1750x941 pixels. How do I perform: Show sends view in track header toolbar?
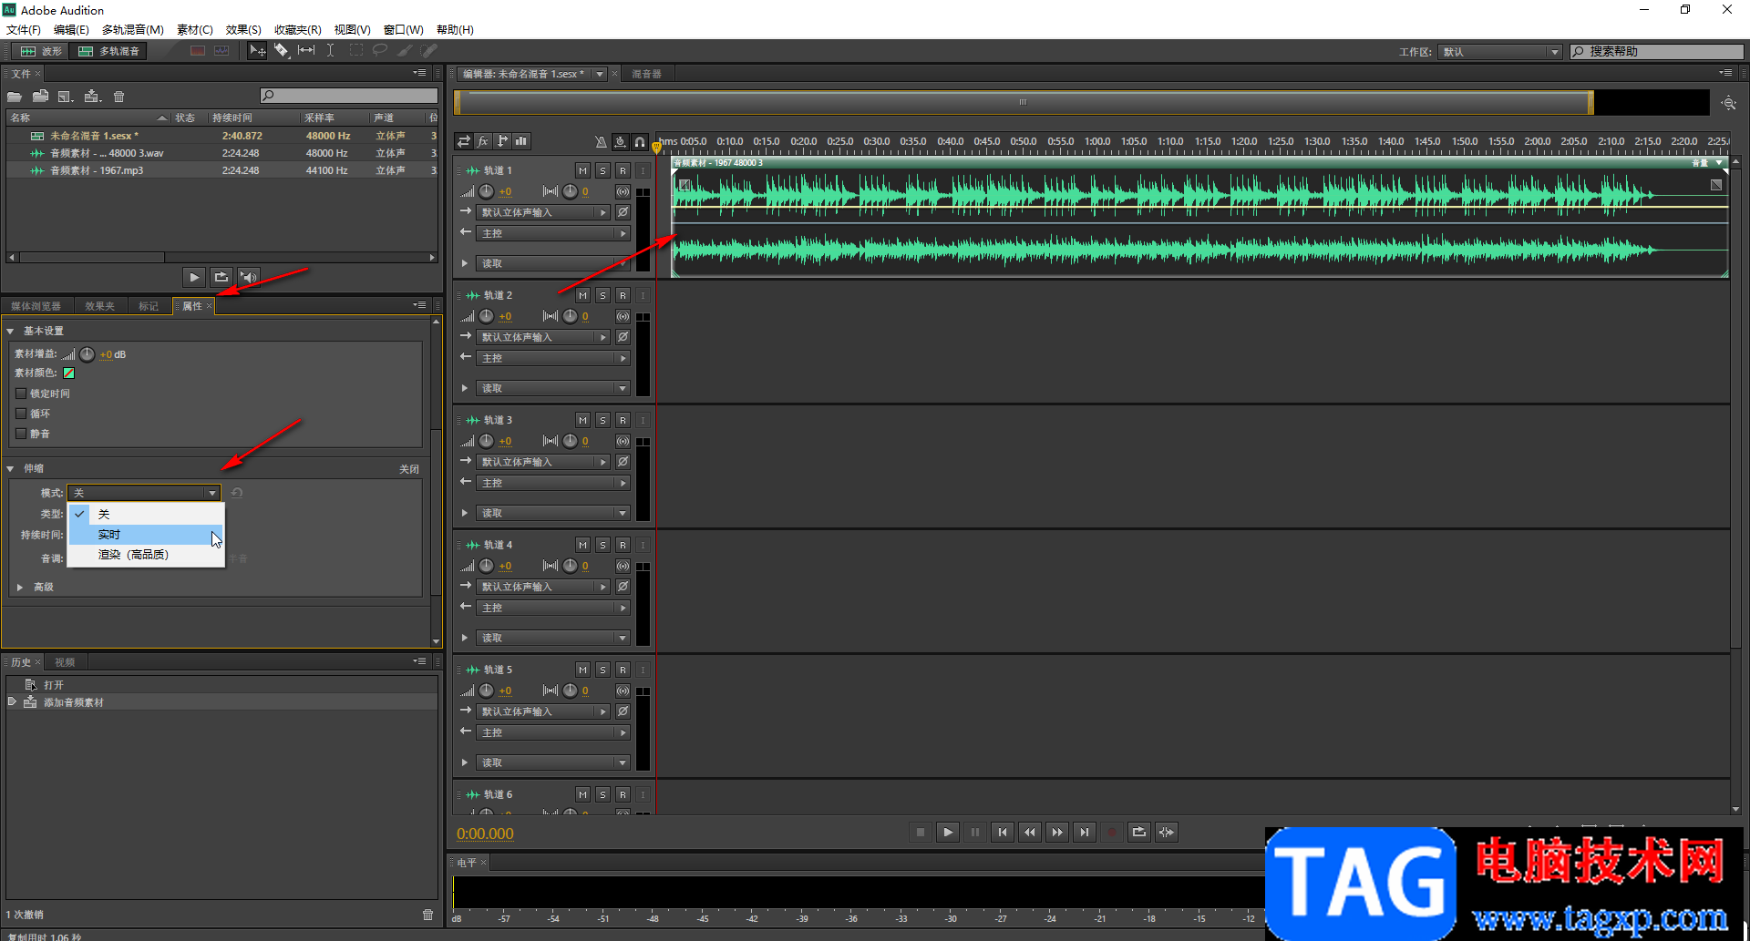coord(502,141)
